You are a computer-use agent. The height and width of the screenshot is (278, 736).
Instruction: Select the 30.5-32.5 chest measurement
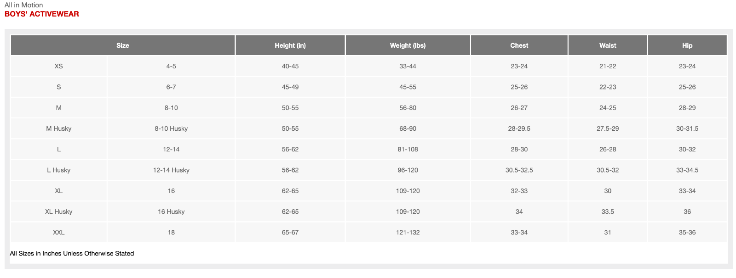coord(519,170)
